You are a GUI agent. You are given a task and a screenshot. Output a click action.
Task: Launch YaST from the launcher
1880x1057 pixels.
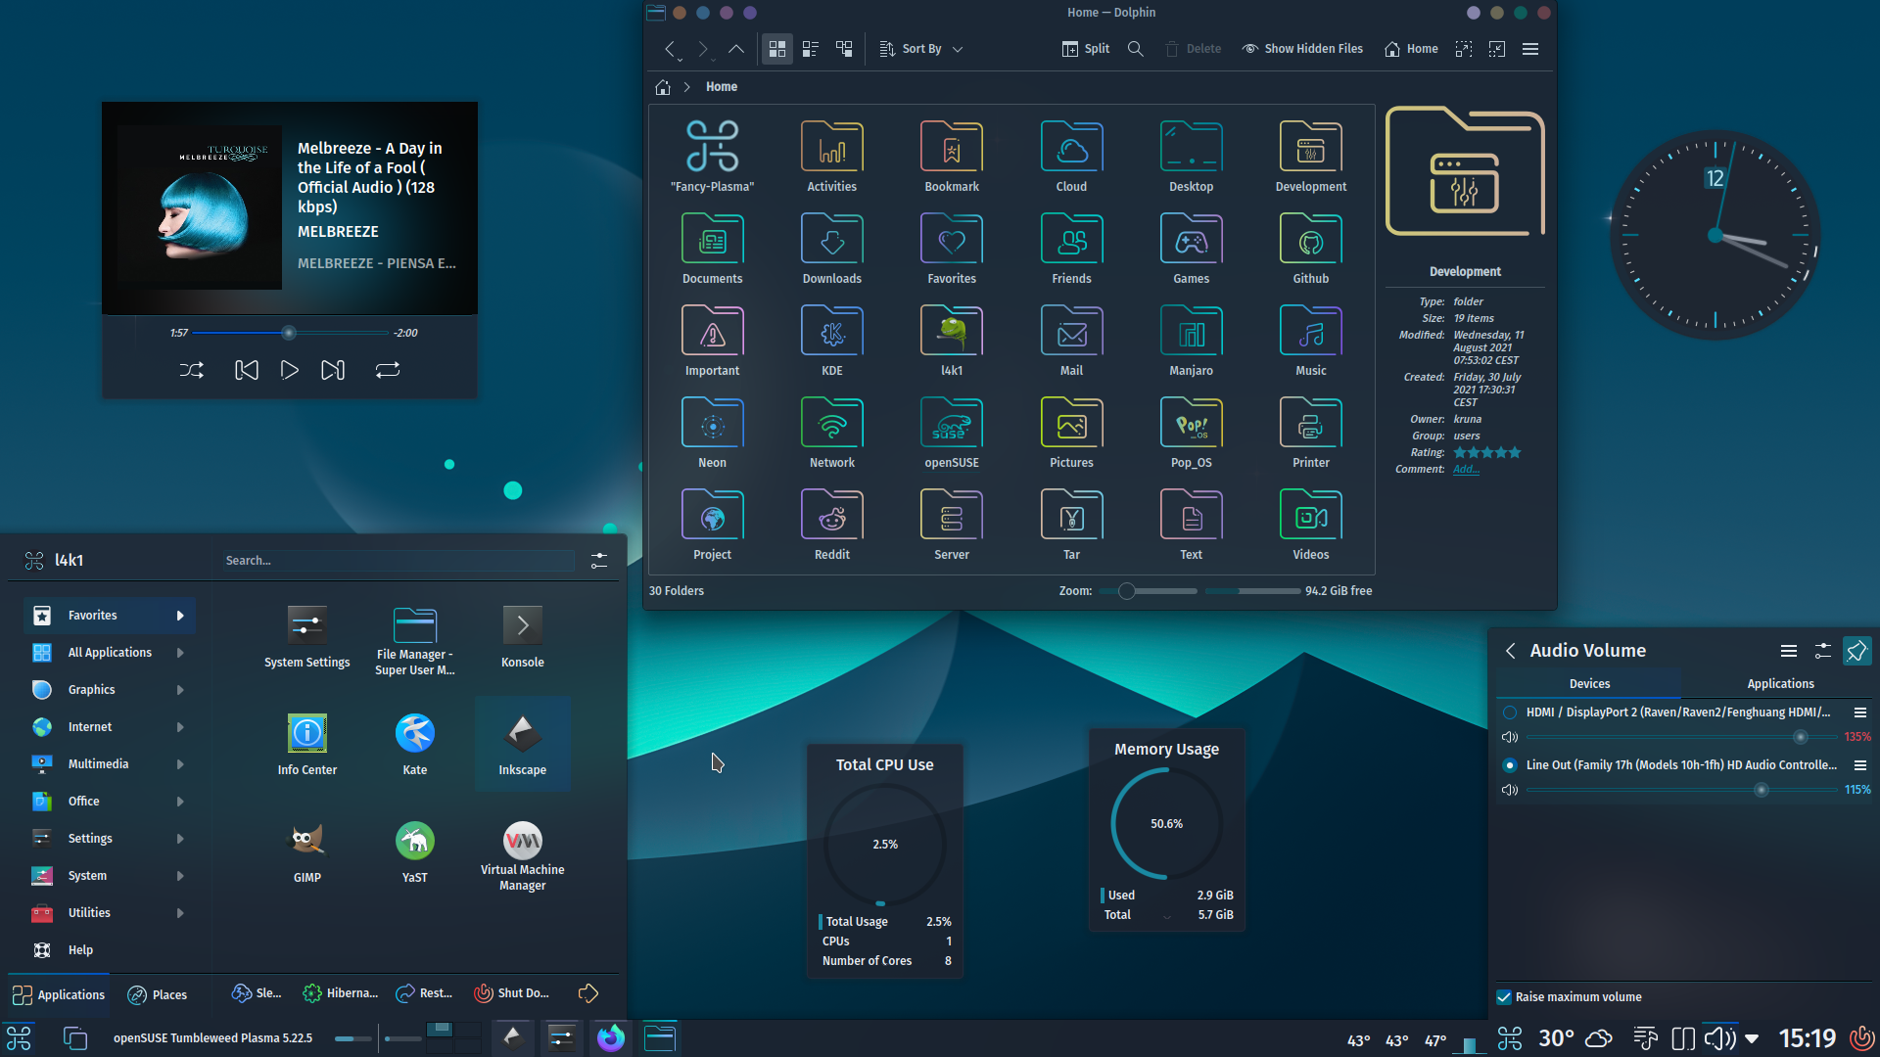415,852
